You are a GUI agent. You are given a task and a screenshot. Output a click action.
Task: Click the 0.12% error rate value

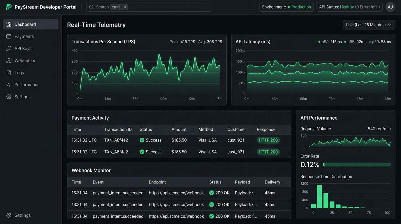[x=310, y=164]
